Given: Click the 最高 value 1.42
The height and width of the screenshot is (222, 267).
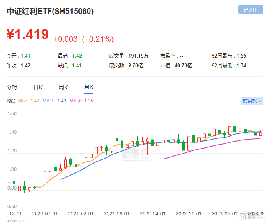Looking at the screenshot, I should click(77, 56).
